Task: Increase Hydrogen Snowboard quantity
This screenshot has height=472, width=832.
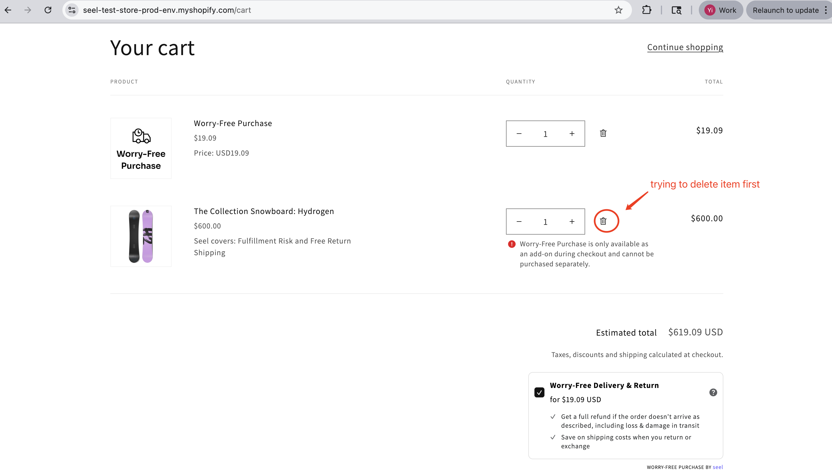Action: [572, 222]
